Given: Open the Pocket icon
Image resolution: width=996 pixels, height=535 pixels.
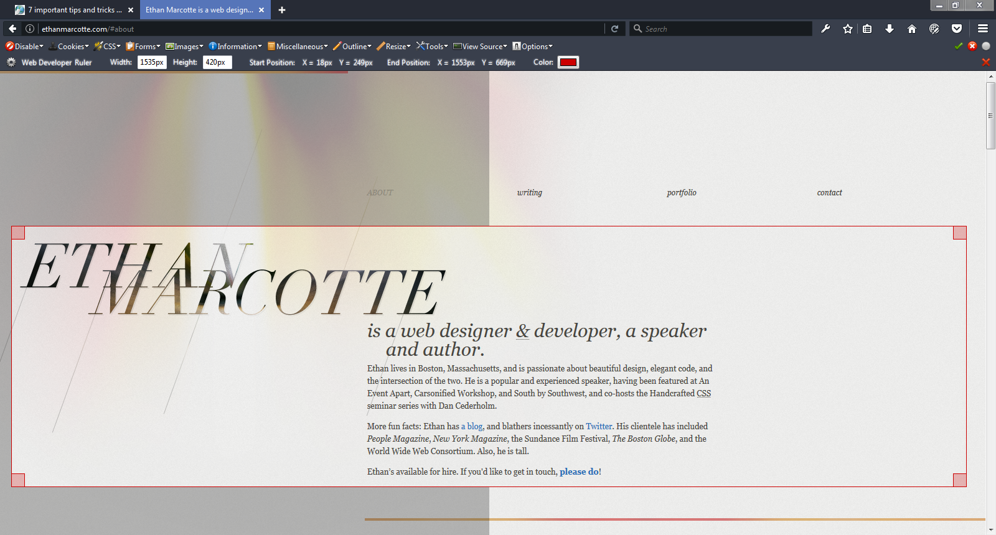Looking at the screenshot, I should (957, 29).
